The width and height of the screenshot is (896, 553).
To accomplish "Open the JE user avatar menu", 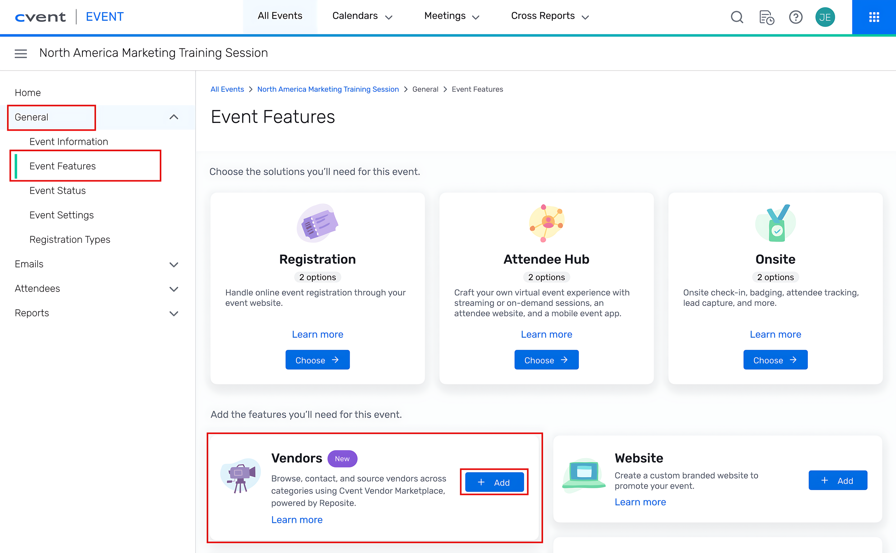I will [825, 17].
